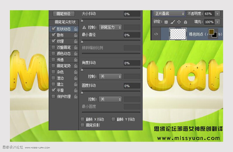This screenshot has height=152, width=233.
Task: Uncheck the 纹理 checkbox
Action: pyautogui.click(x=53, y=41)
